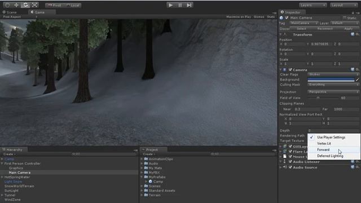Viewport: 361px width, 203px height.
Task: Select the Move tool in toolbar
Action: coord(16,5)
